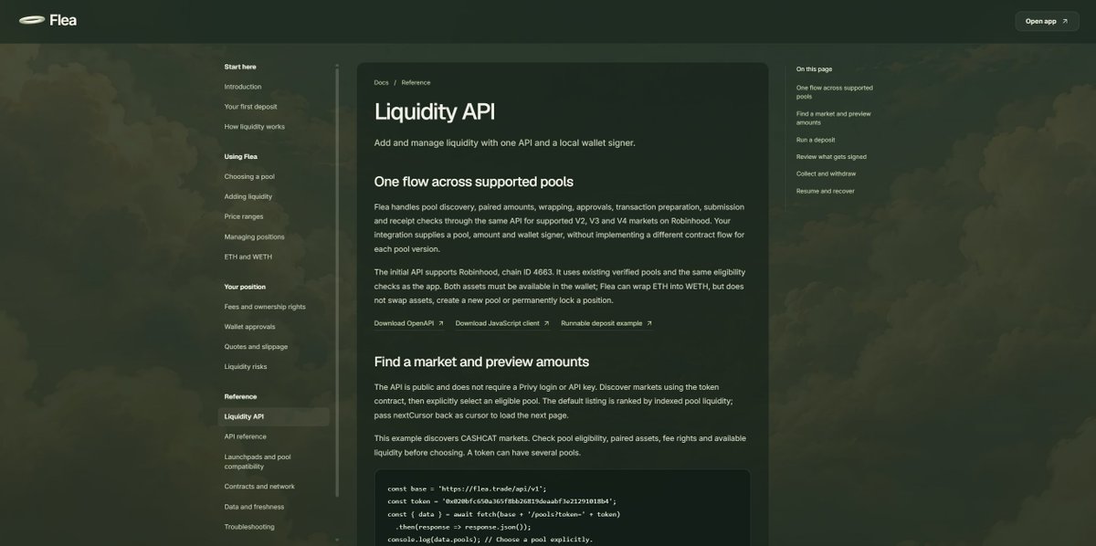The width and height of the screenshot is (1096, 546).
Task: Jump to Collect and withdraw
Action: pos(826,173)
